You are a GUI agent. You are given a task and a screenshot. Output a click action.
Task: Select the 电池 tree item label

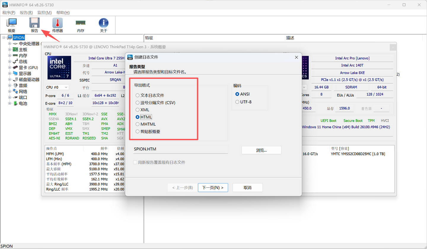[23, 103]
